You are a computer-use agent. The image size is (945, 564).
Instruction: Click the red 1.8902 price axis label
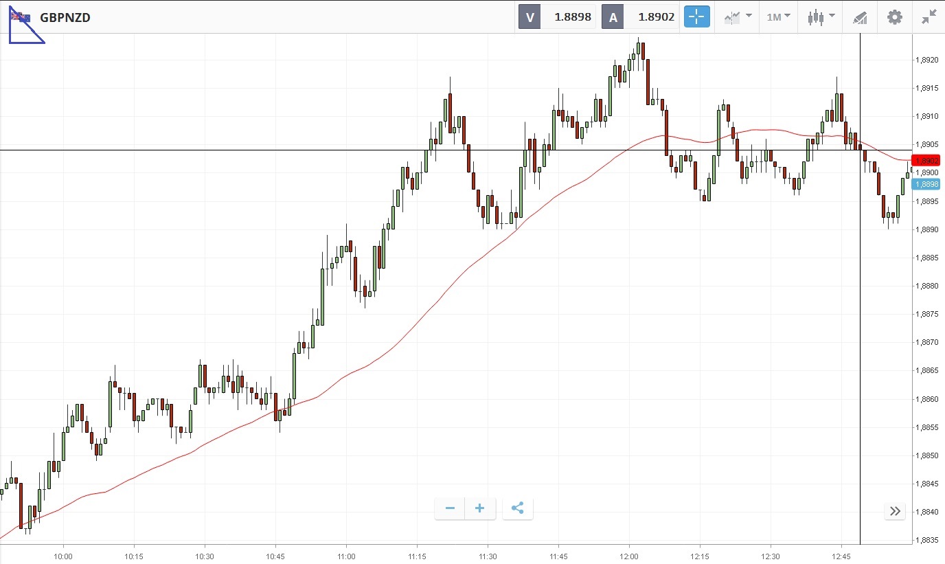[x=926, y=160]
